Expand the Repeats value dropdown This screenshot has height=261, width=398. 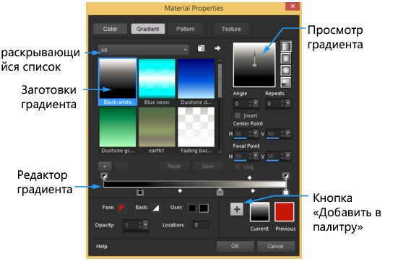(287, 103)
